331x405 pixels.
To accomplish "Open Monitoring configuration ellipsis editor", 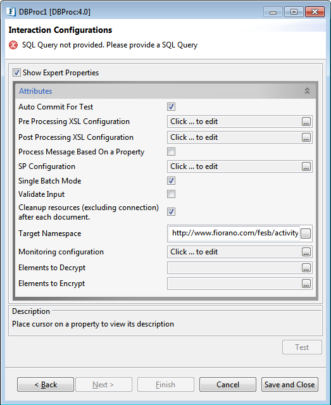I will [306, 252].
